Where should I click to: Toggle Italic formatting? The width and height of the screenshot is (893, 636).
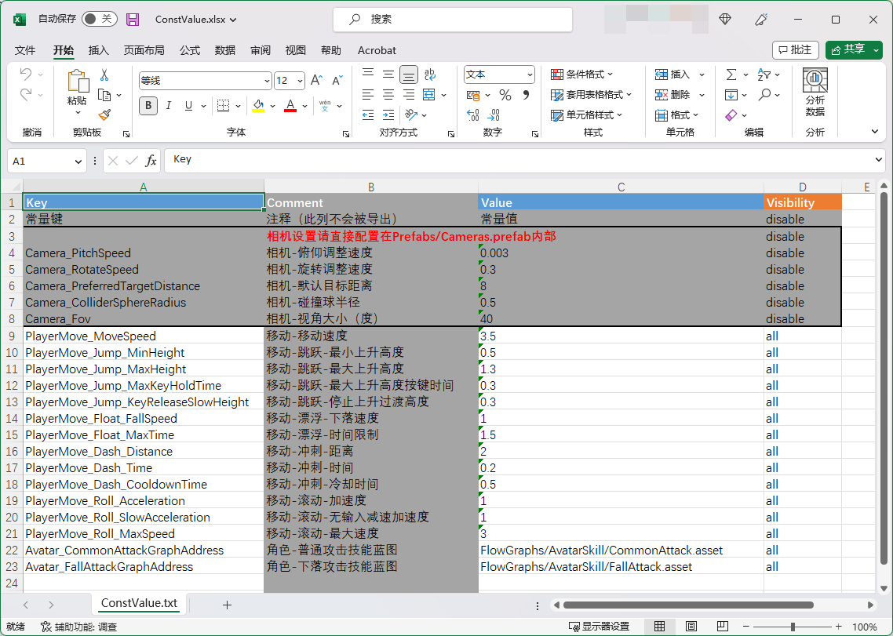[169, 106]
